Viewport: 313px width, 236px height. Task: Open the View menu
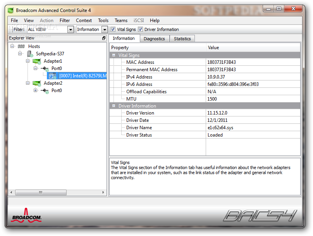[29, 21]
